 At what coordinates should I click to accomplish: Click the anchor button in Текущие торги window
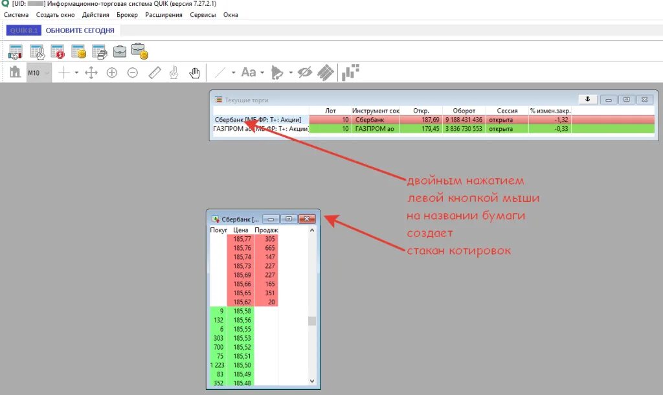pos(588,99)
